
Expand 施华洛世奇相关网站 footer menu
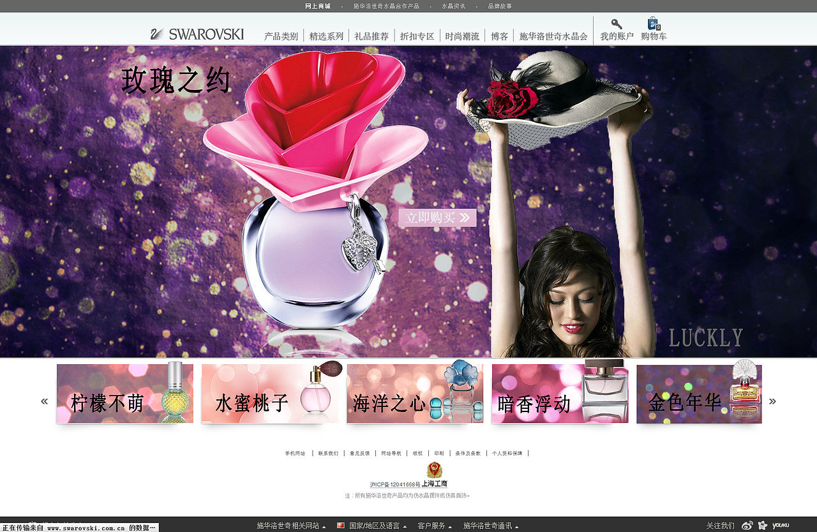click(291, 526)
